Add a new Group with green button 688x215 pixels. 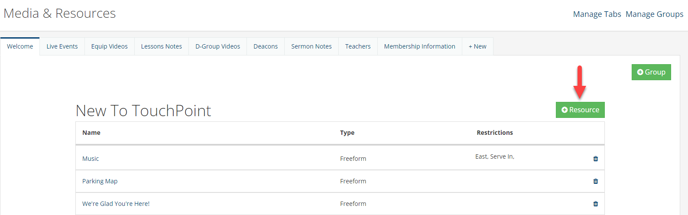(x=651, y=72)
